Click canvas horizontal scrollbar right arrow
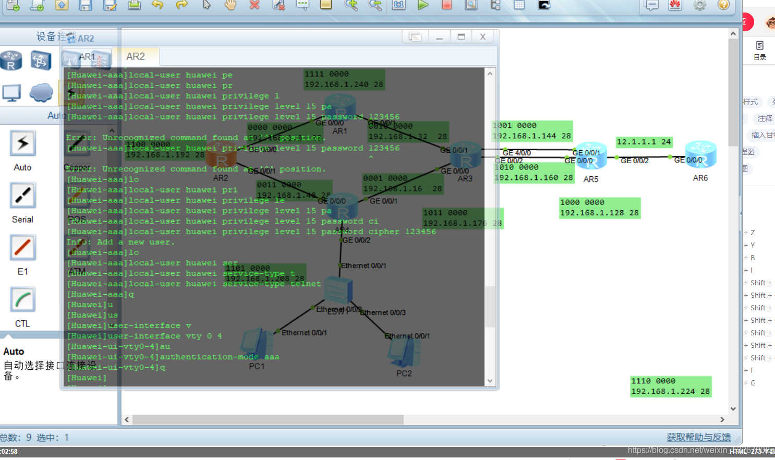The height and width of the screenshot is (460, 775). pyautogui.click(x=722, y=419)
